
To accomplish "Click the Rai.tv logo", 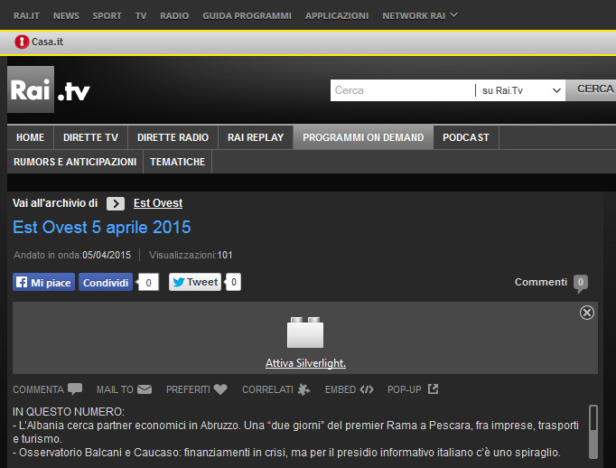I will [49, 89].
